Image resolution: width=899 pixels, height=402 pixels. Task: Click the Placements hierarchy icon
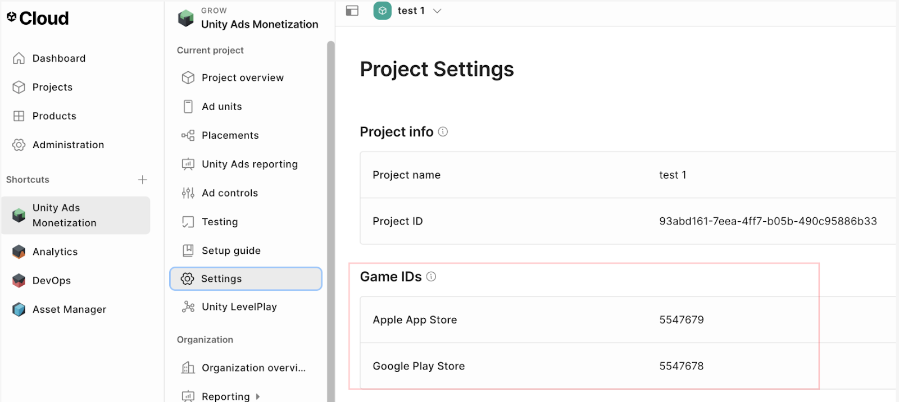pyautogui.click(x=188, y=135)
